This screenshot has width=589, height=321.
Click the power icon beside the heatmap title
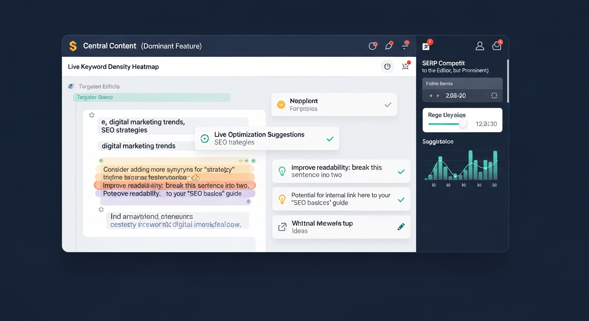387,66
